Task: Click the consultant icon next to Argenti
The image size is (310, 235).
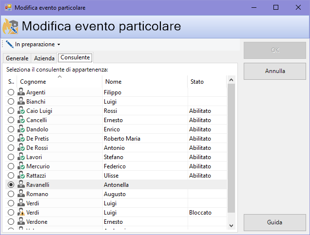Action: [21, 92]
